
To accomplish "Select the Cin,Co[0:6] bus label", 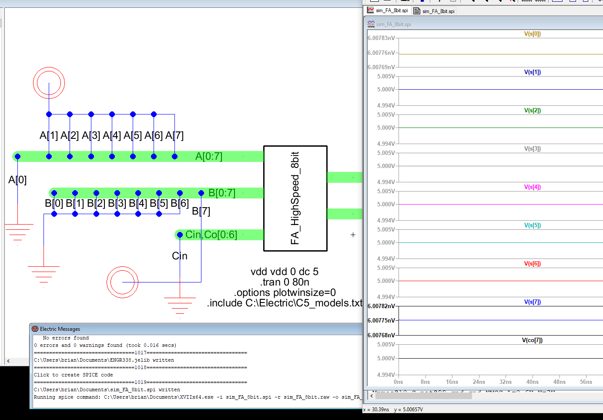I will [x=211, y=235].
